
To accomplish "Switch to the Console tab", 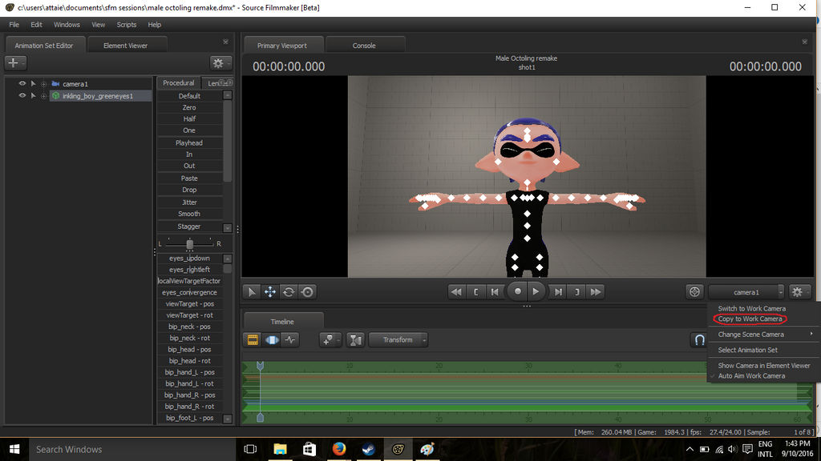I will (x=364, y=46).
